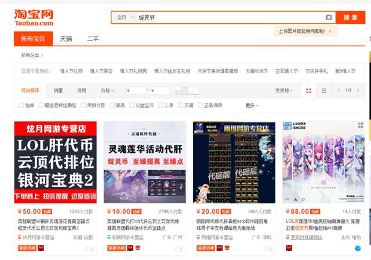Tick the 赠送退货运费险 checkbox
Viewport: 371px width, 260px height.
click(x=41, y=105)
